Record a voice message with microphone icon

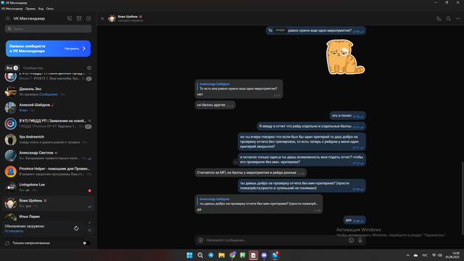click(360, 240)
